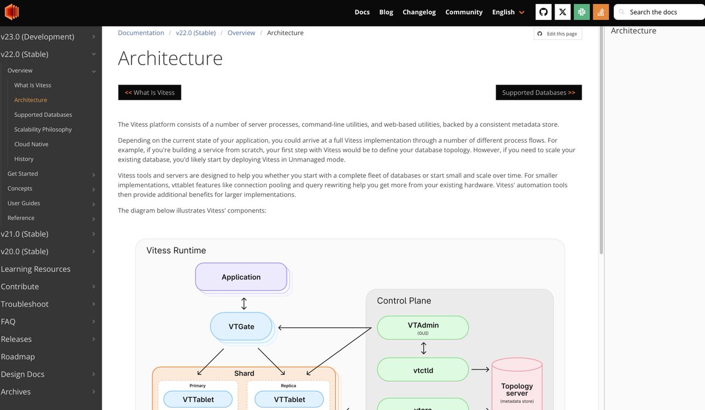Viewport: 705px width, 410px height.
Task: Open Supported Databases sidebar page
Action: pyautogui.click(x=43, y=115)
